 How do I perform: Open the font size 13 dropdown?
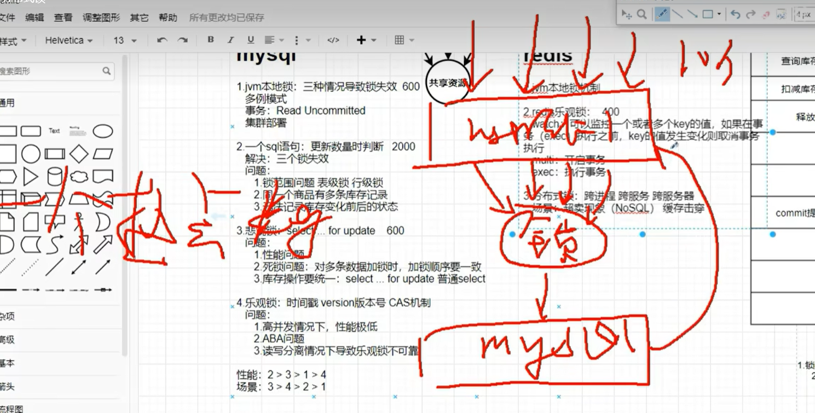click(x=125, y=40)
